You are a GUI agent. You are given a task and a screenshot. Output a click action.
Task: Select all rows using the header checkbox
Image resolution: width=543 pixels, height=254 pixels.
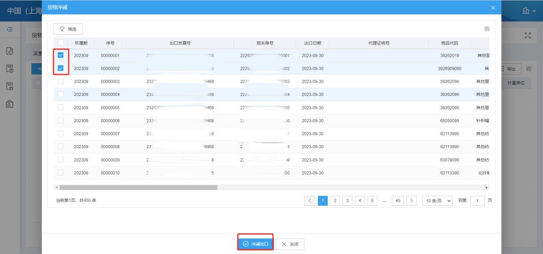click(x=60, y=43)
